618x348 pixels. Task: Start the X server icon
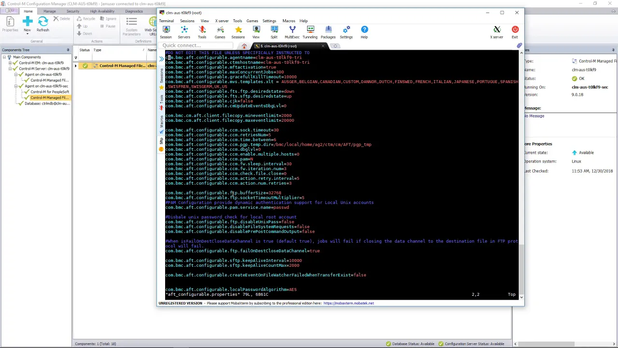point(497,32)
